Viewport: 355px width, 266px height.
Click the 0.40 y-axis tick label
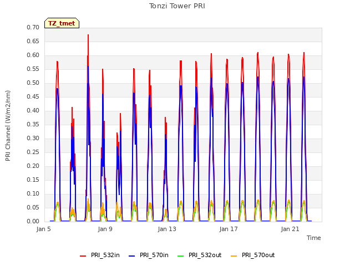pyautogui.click(x=33, y=111)
